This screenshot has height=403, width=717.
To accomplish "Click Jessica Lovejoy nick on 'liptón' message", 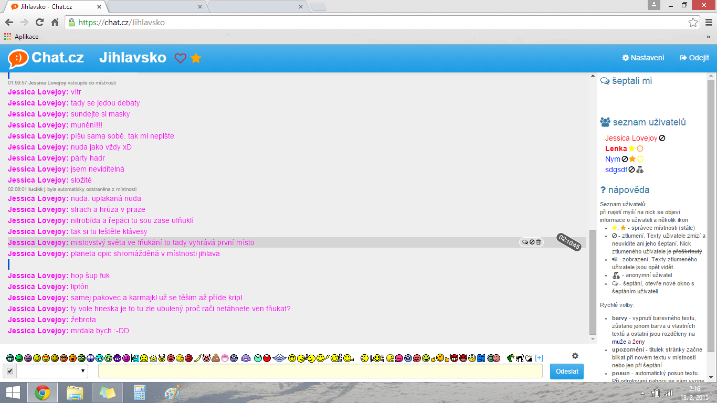I will tap(38, 287).
